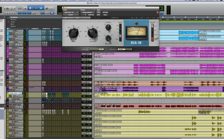224x139 pixels.
Task: Select ratio 20 on CLA-76
Action: click(120, 25)
